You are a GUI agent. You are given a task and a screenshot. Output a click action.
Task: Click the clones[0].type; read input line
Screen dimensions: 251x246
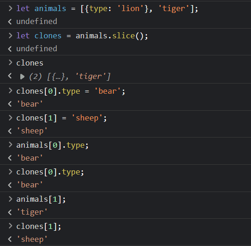click(x=50, y=172)
